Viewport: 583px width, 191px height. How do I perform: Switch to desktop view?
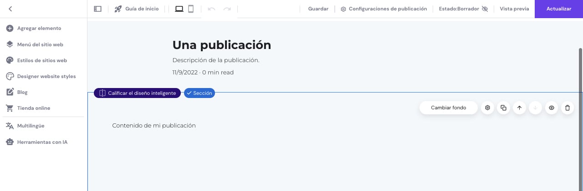179,9
